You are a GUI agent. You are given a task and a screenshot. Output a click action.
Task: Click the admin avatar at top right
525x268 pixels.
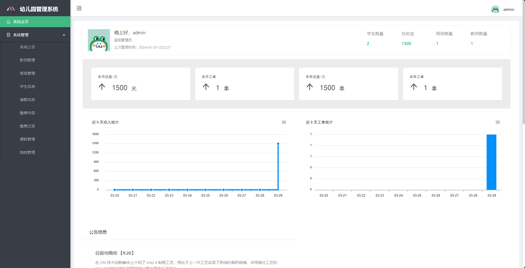[495, 9]
